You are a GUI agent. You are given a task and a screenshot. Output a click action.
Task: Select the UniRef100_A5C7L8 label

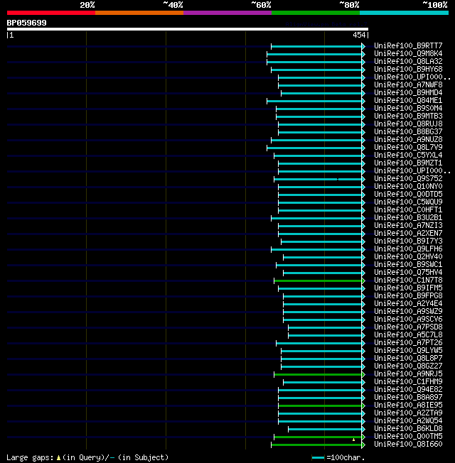point(408,335)
